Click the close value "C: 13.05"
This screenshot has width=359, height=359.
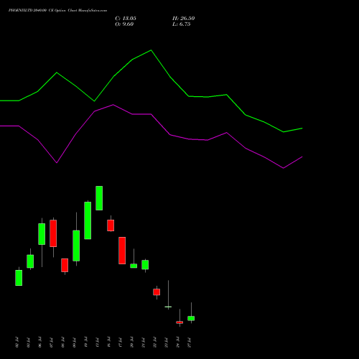click(126, 19)
